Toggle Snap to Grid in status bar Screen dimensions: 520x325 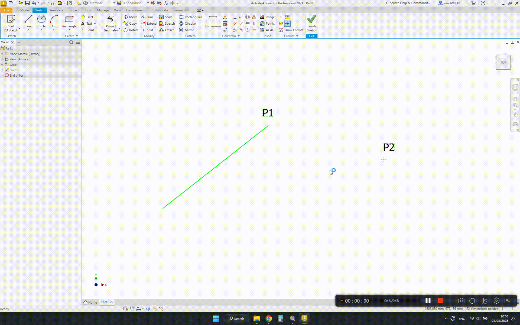[x=126, y=308]
